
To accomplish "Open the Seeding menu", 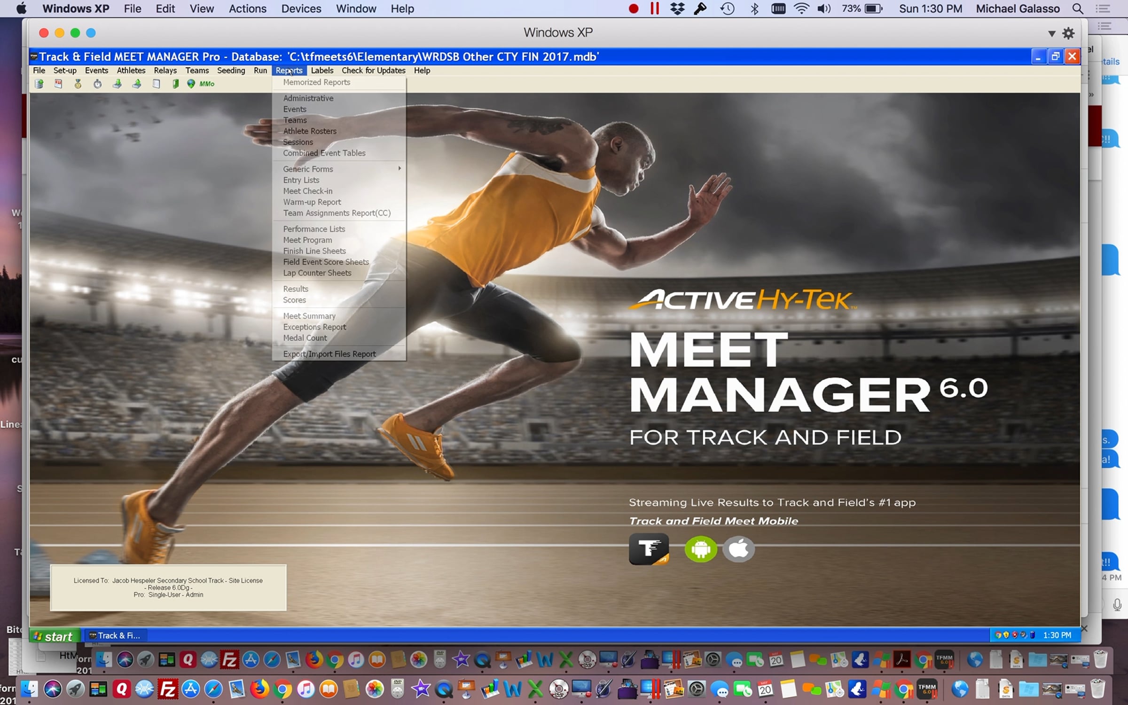I will (231, 70).
